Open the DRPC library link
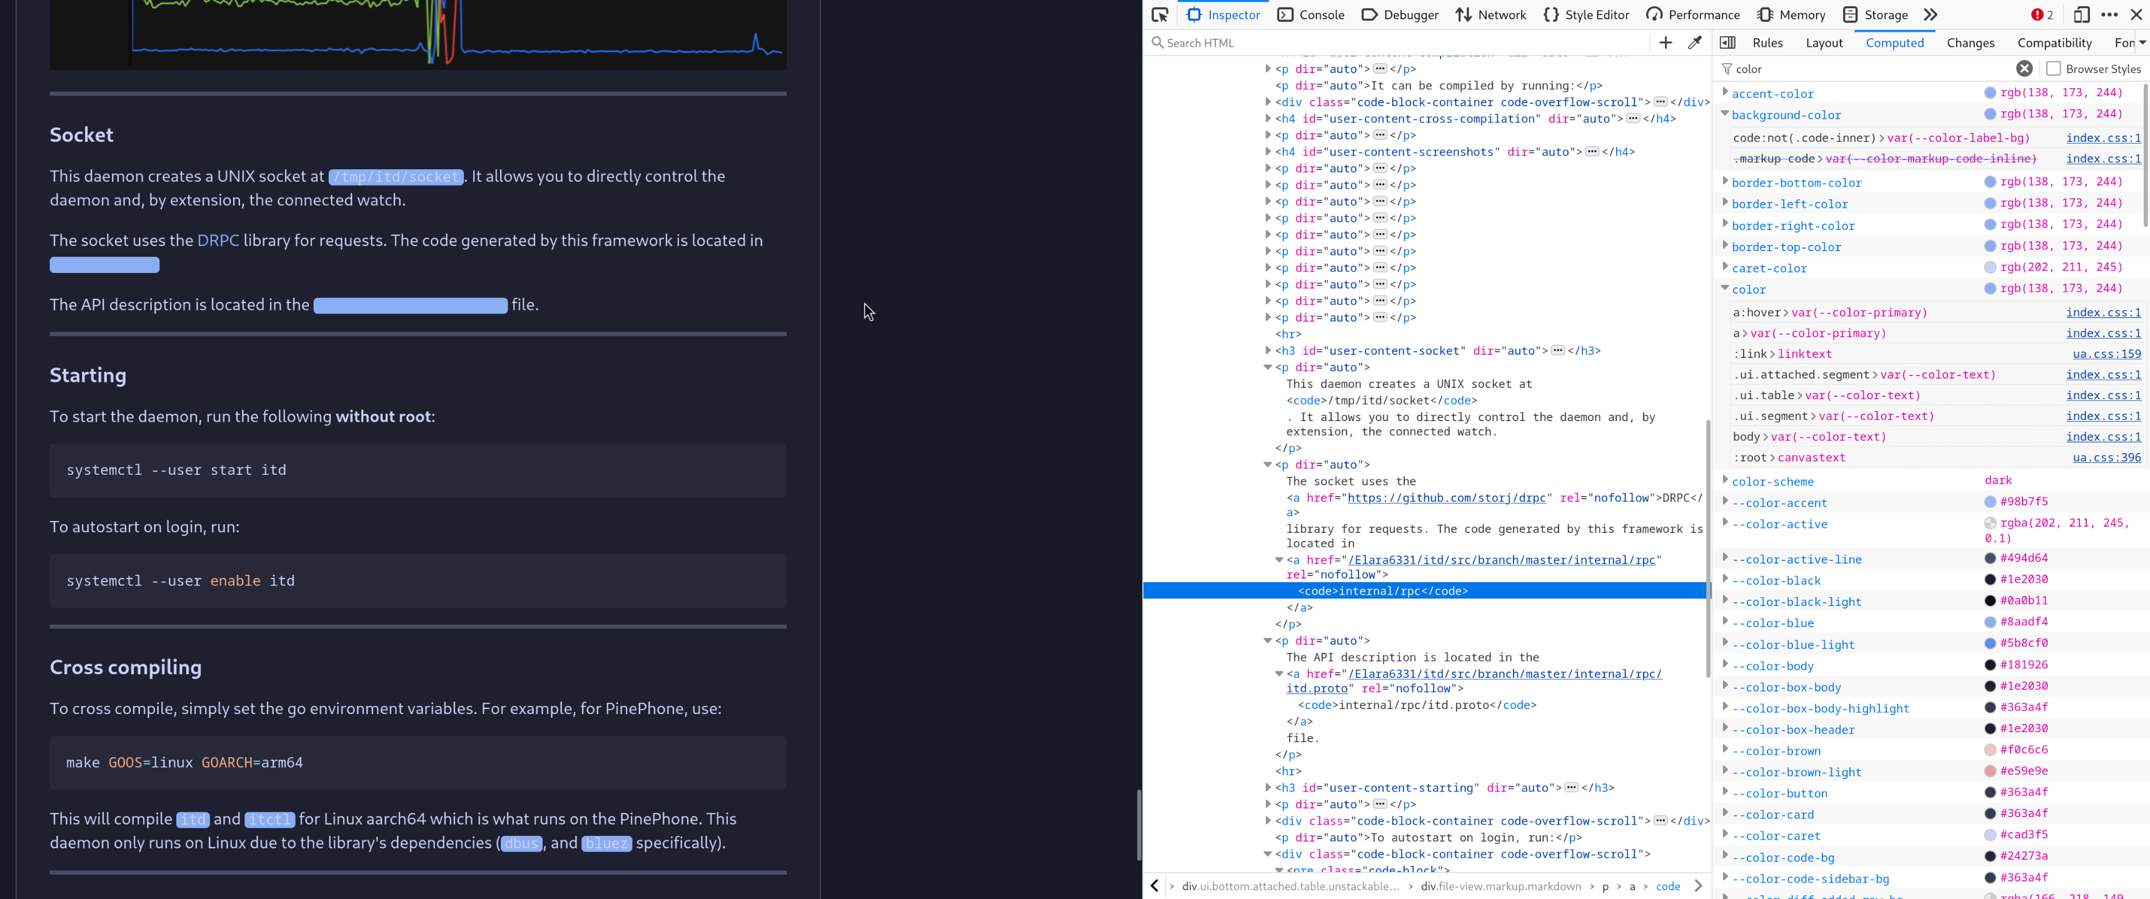The width and height of the screenshot is (2150, 899). (x=218, y=240)
